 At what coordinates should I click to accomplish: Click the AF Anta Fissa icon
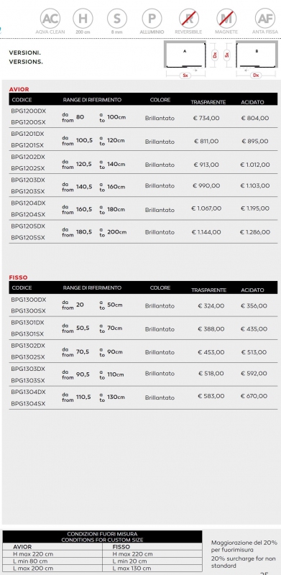pyautogui.click(x=265, y=19)
